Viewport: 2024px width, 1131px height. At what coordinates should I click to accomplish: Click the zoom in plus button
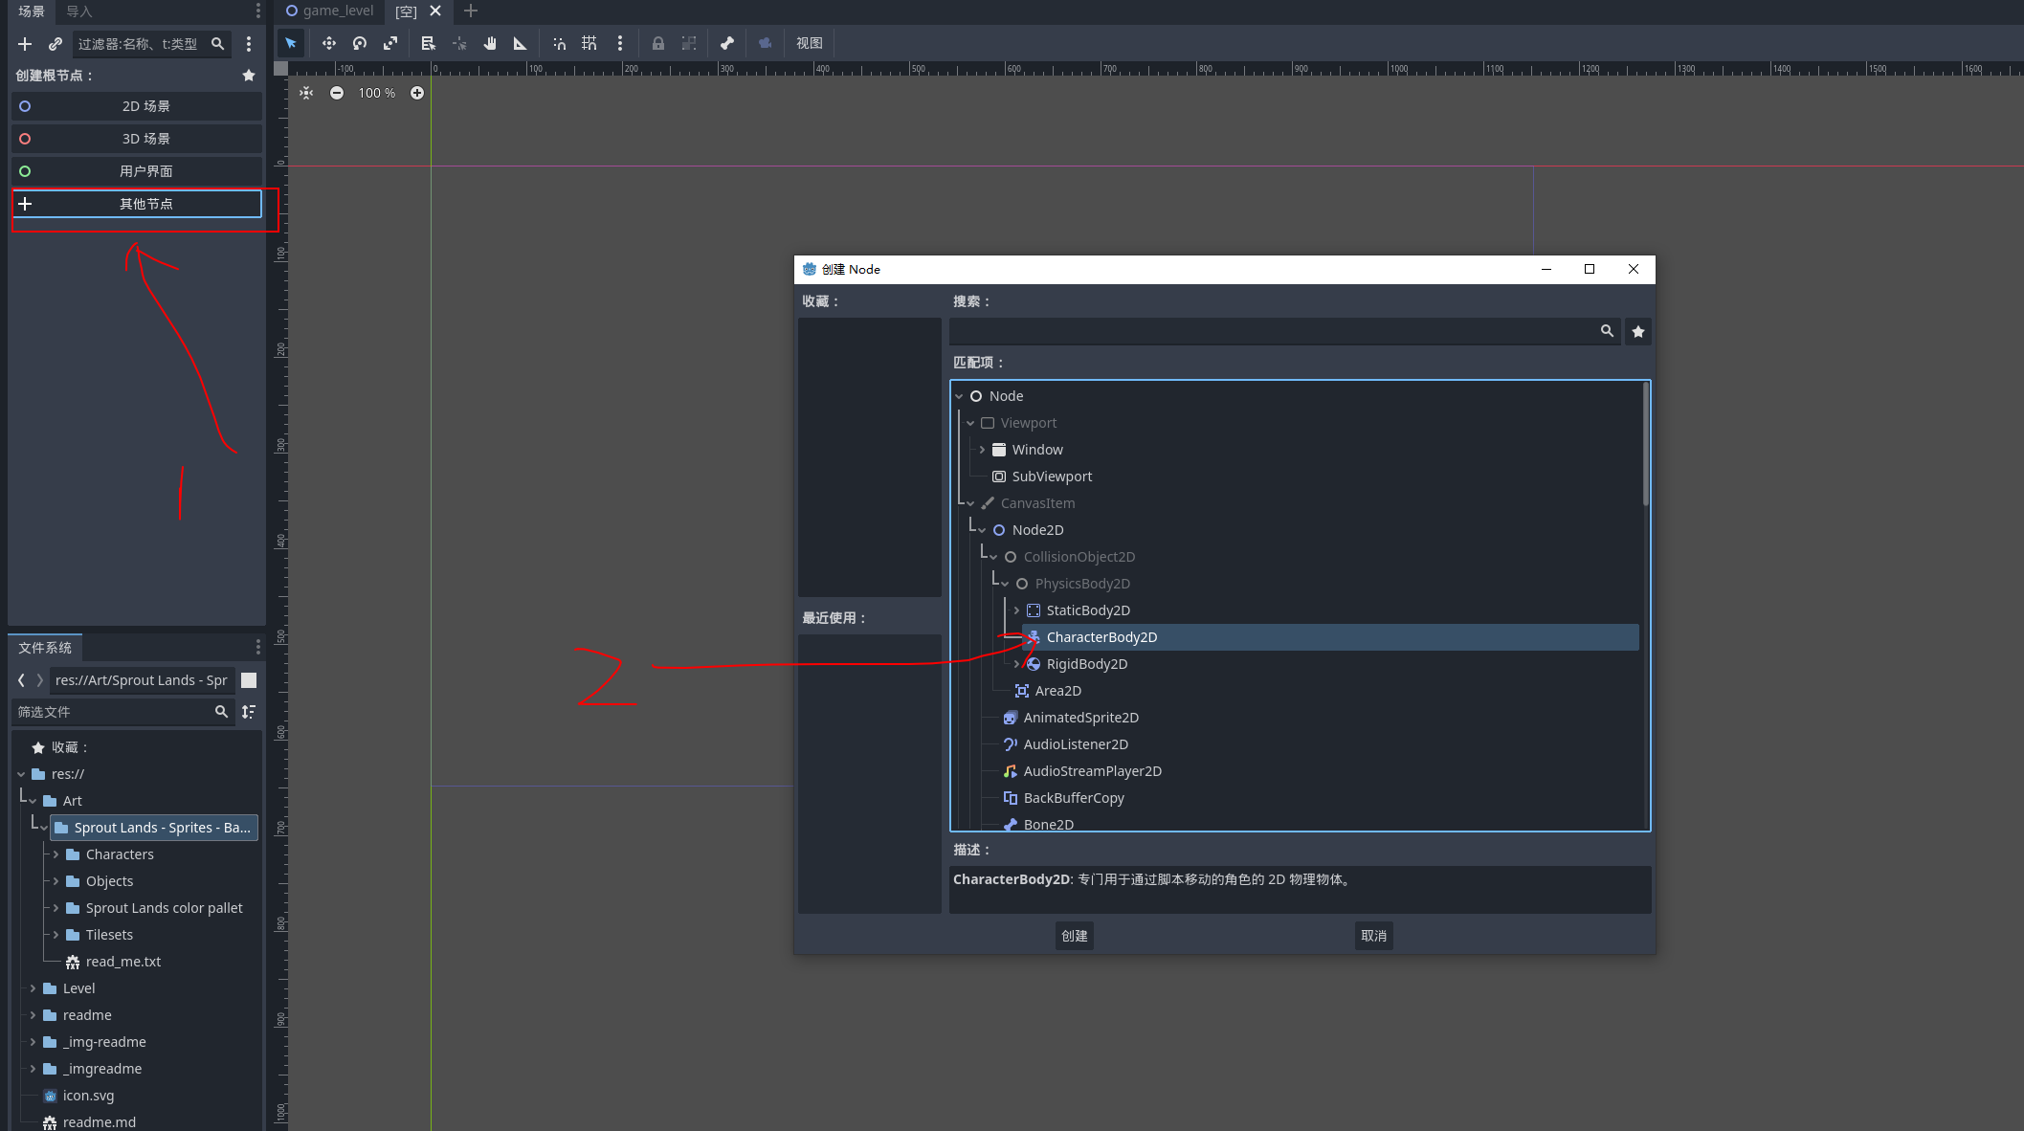pos(417,93)
